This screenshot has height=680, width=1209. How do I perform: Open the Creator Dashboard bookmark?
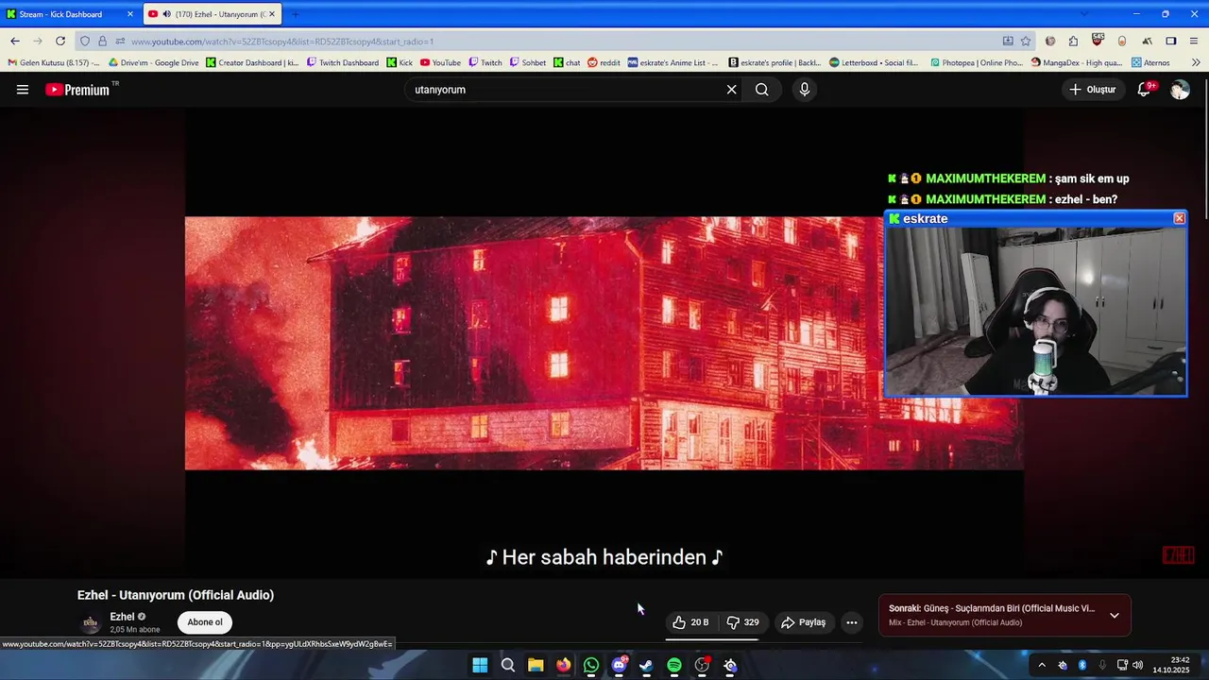click(252, 63)
